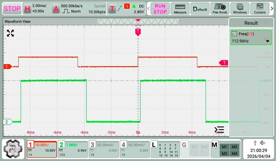This screenshot has height=161, width=276.
Task: Click the square wave Freq measurement icon
Action: [x=235, y=34]
